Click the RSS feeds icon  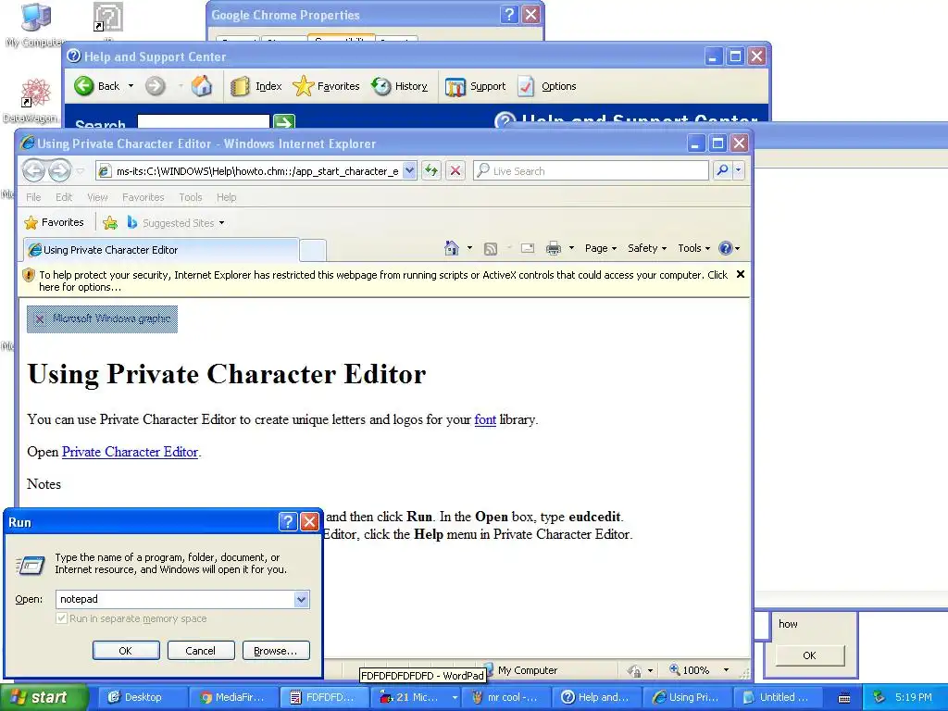tap(491, 248)
